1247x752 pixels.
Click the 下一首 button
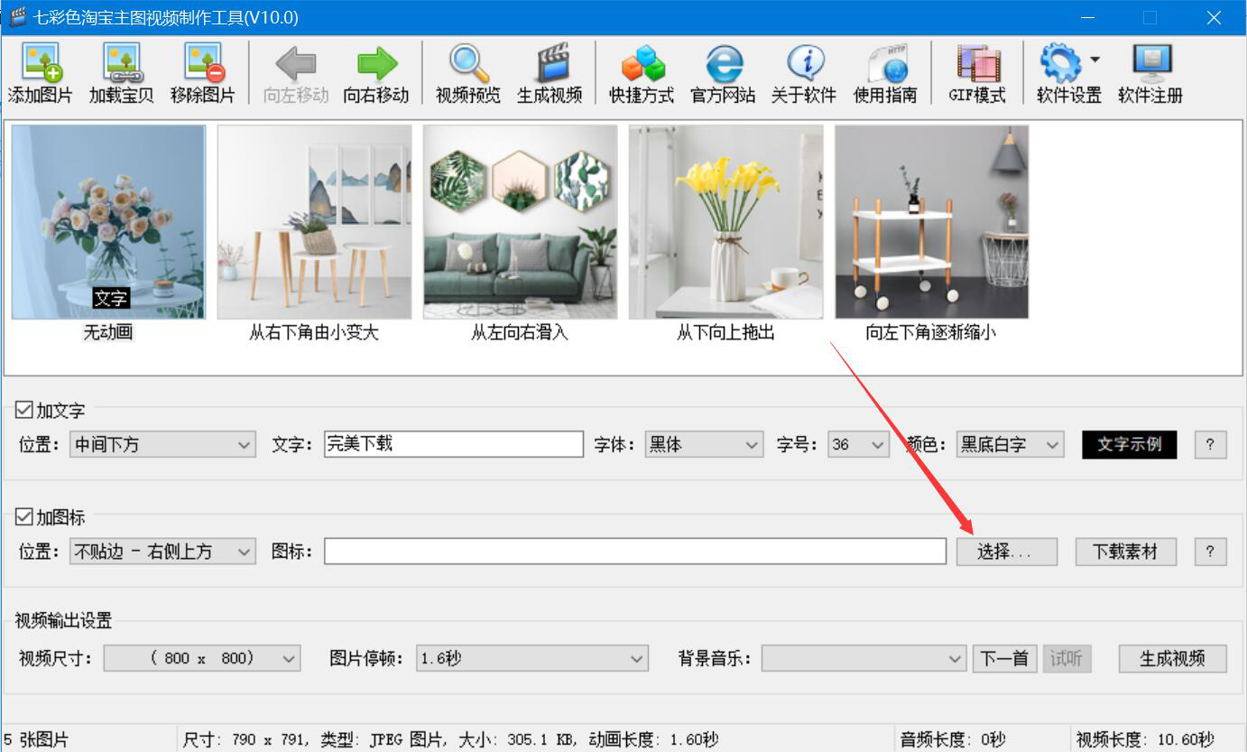1005,658
